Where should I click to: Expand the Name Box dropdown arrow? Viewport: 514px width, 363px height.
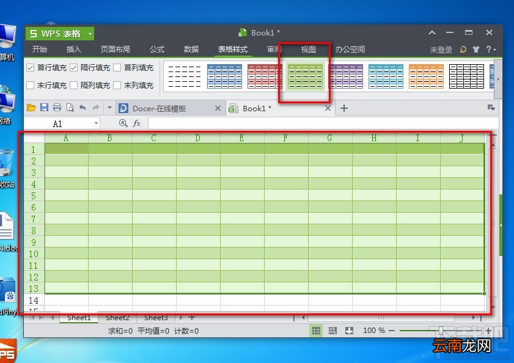(96, 123)
